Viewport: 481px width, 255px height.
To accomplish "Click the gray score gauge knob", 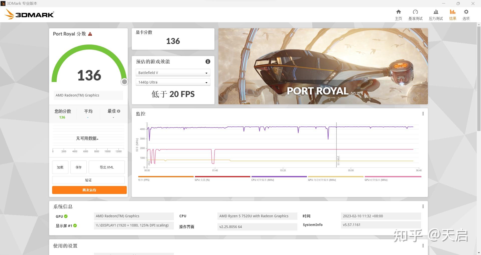I will click(124, 82).
